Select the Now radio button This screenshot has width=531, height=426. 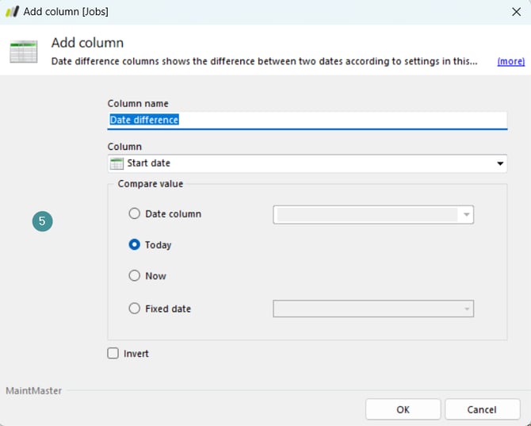coord(135,276)
